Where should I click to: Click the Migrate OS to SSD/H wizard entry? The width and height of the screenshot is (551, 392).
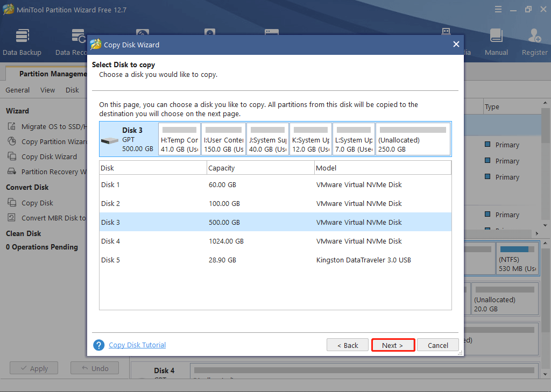click(54, 126)
